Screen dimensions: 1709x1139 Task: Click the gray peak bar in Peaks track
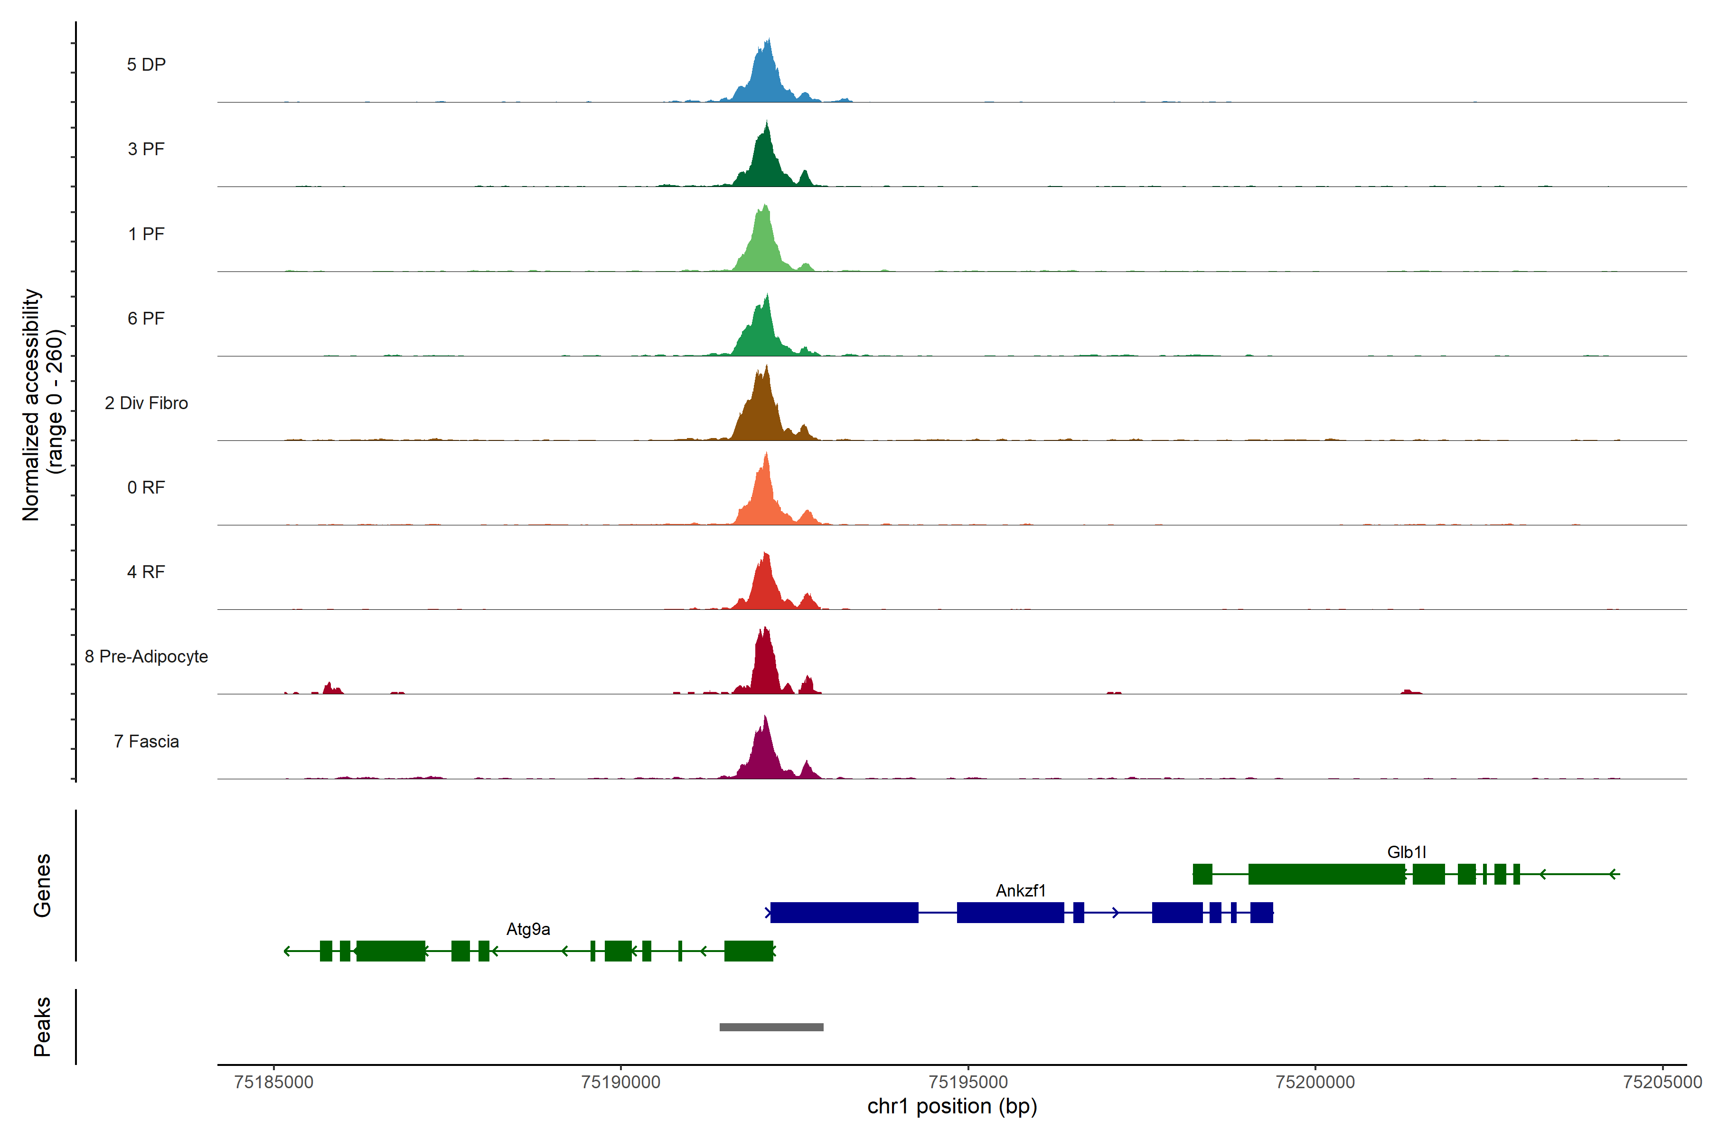click(x=771, y=1027)
